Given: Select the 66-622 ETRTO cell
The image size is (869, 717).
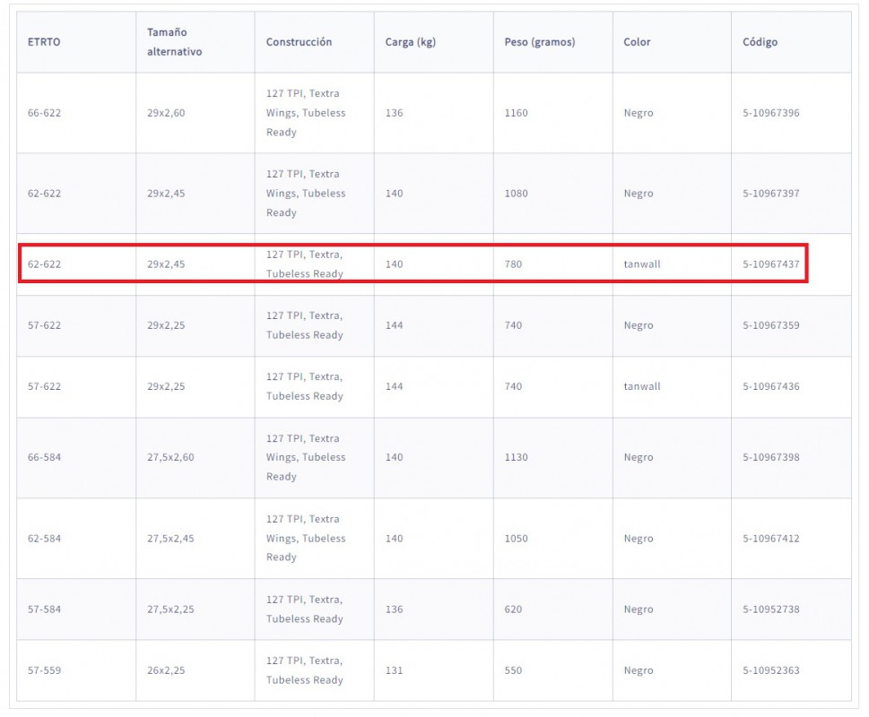Looking at the screenshot, I should [x=44, y=113].
